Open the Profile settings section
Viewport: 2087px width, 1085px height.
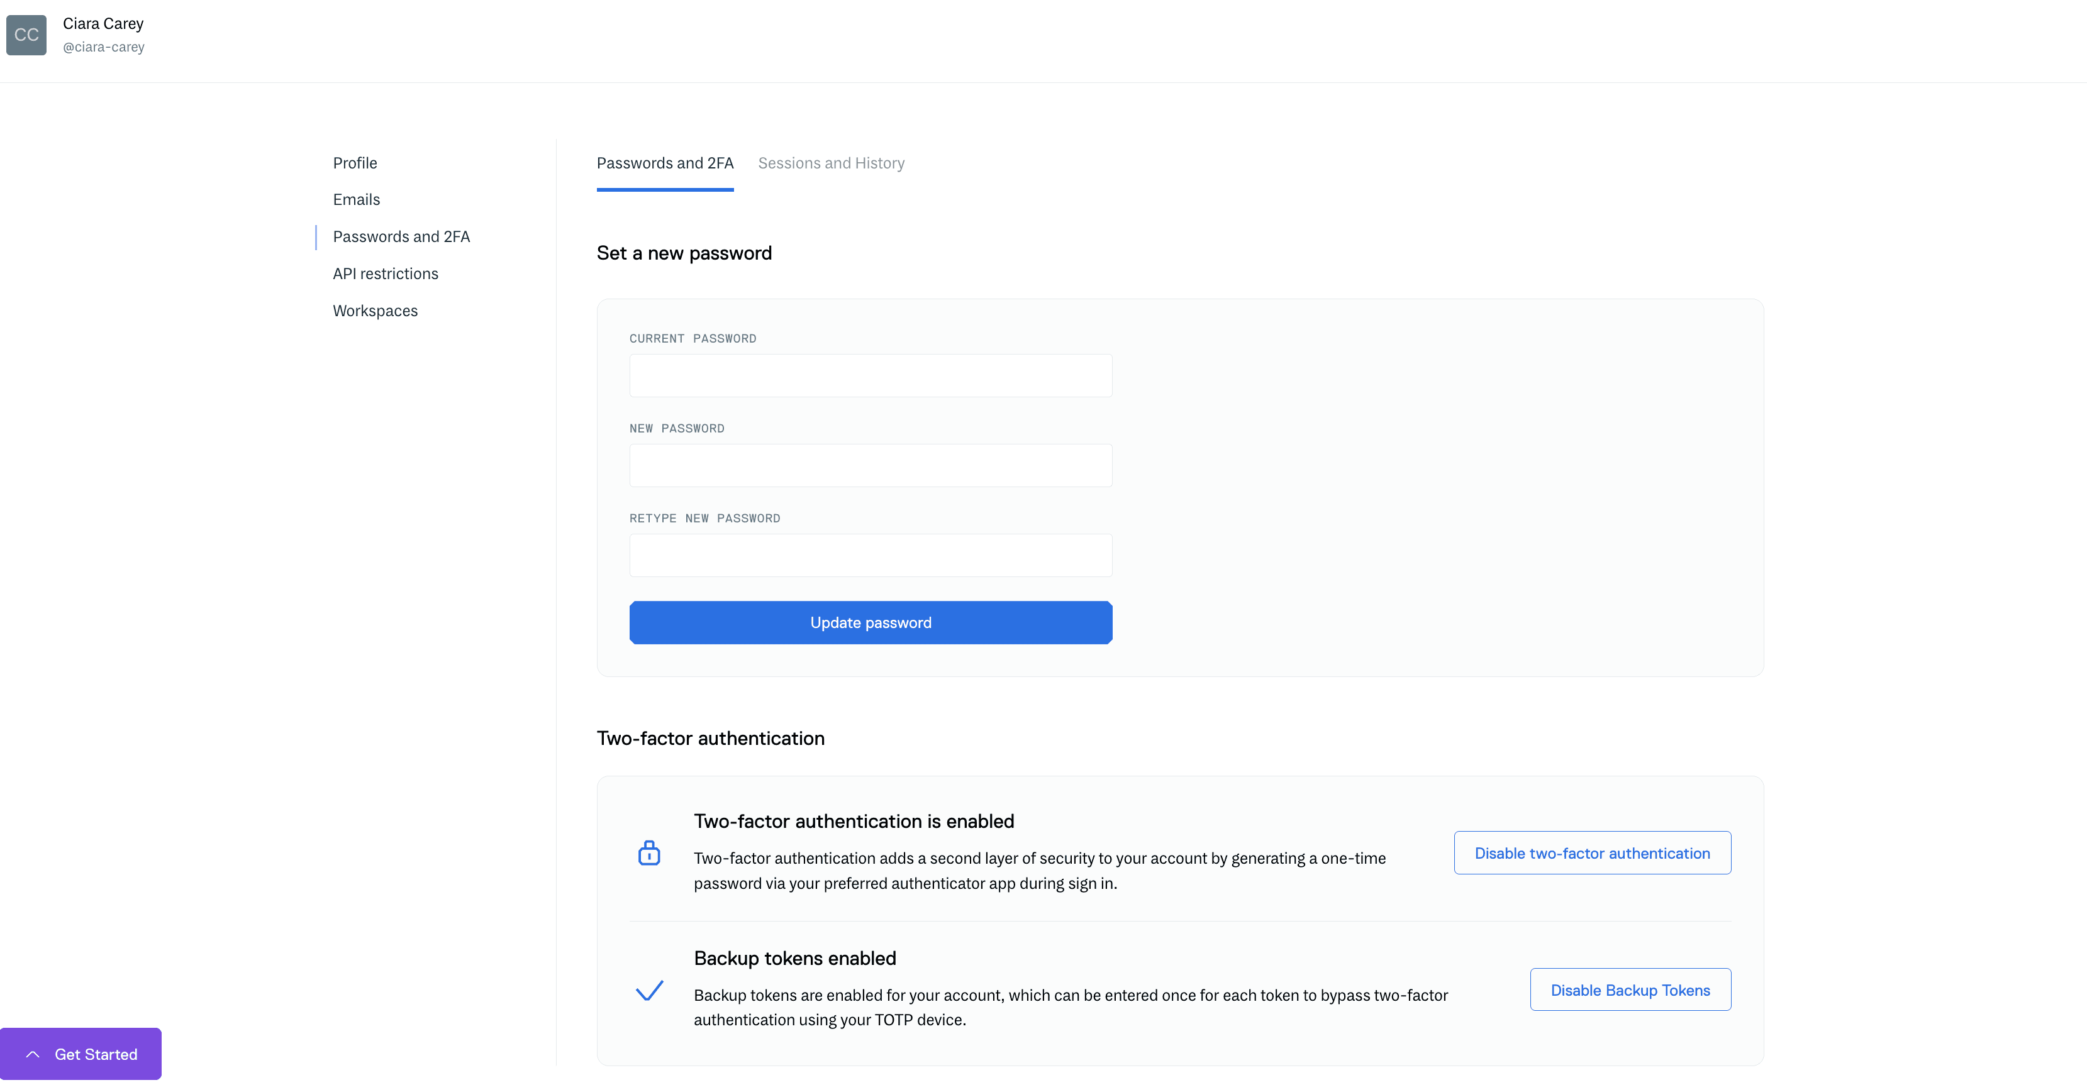(x=355, y=163)
